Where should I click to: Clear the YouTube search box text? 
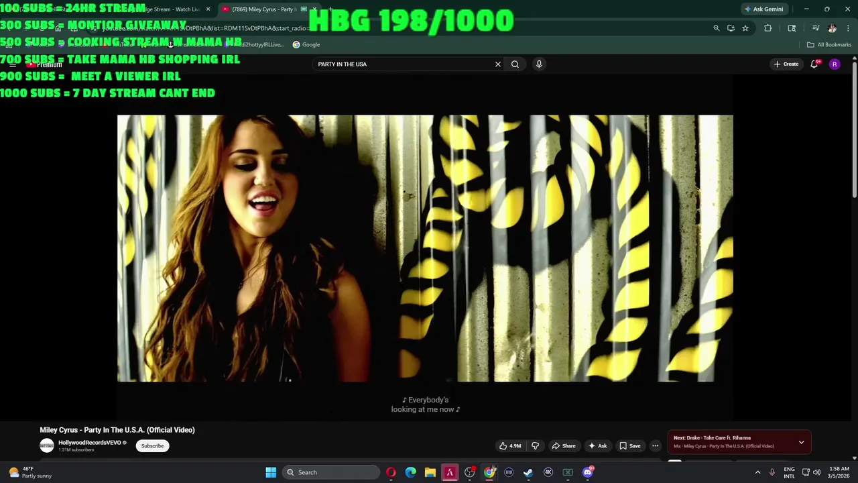(x=498, y=64)
